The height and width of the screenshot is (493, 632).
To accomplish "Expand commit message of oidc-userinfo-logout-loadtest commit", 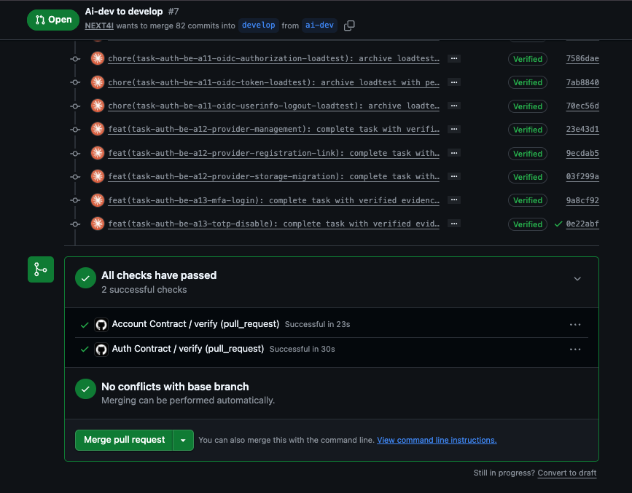I will (x=454, y=106).
